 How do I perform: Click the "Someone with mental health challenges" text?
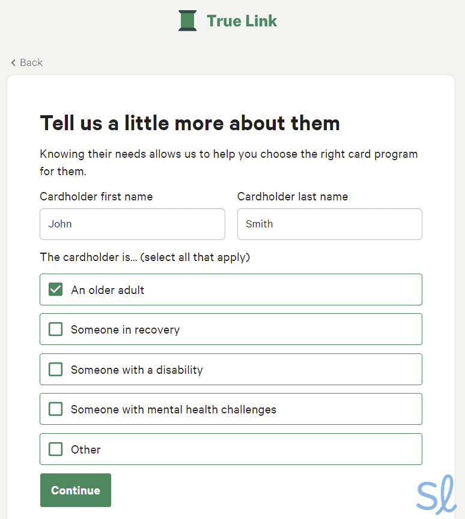tap(173, 409)
